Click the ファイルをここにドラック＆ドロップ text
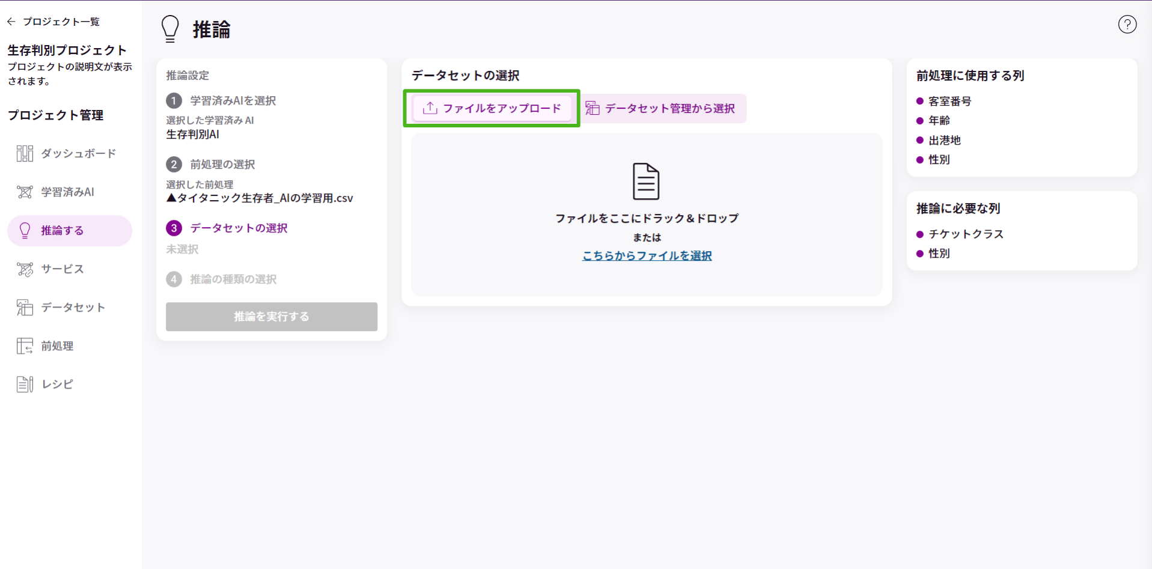This screenshot has width=1152, height=569. (647, 218)
